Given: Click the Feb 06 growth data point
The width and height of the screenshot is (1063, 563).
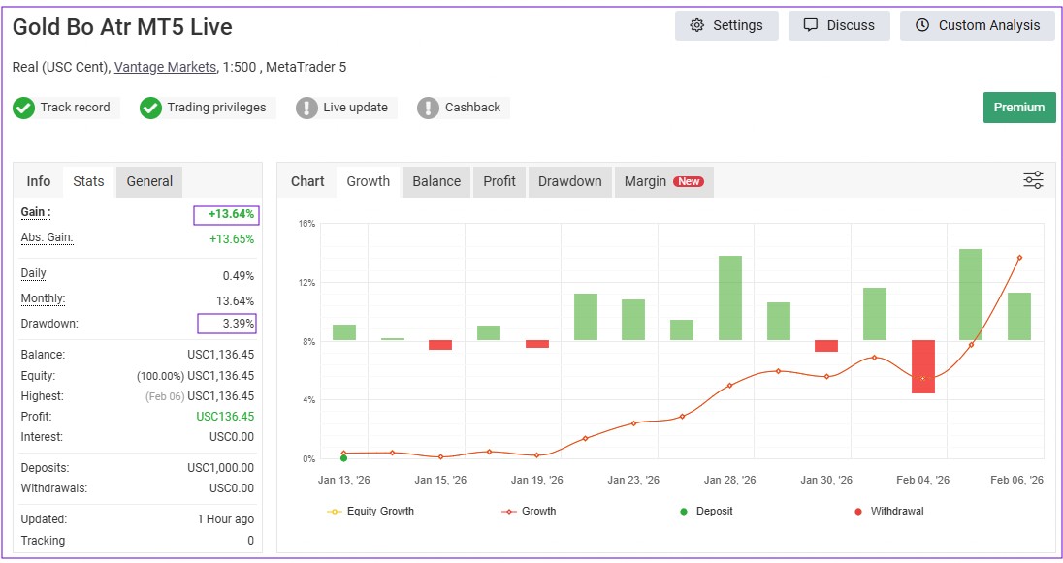Looking at the screenshot, I should pyautogui.click(x=1019, y=258).
